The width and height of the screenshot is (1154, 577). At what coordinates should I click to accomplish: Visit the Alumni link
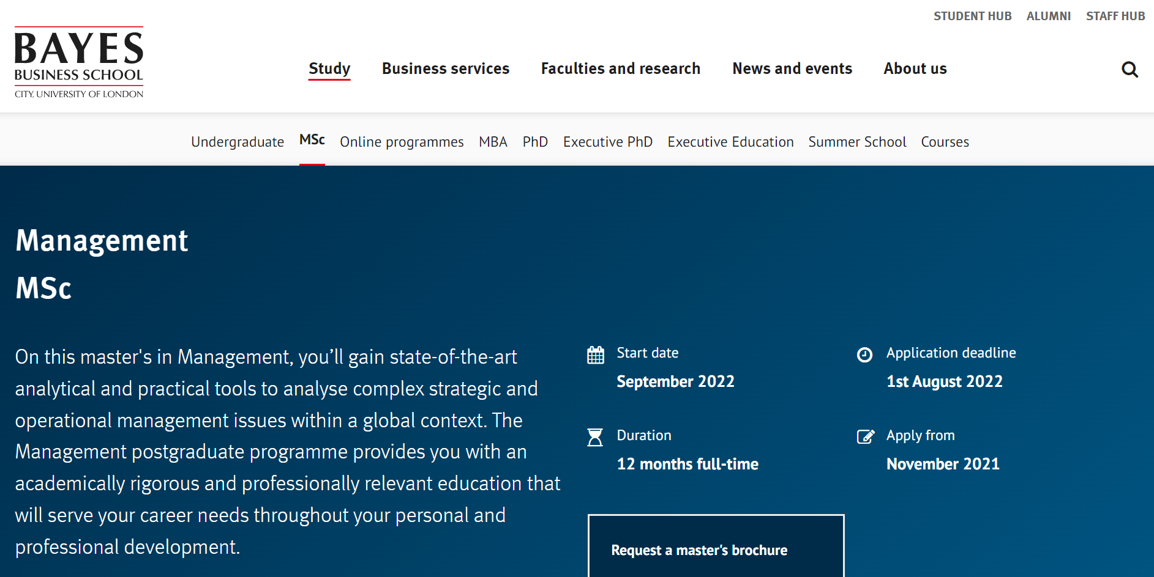pyautogui.click(x=1048, y=17)
